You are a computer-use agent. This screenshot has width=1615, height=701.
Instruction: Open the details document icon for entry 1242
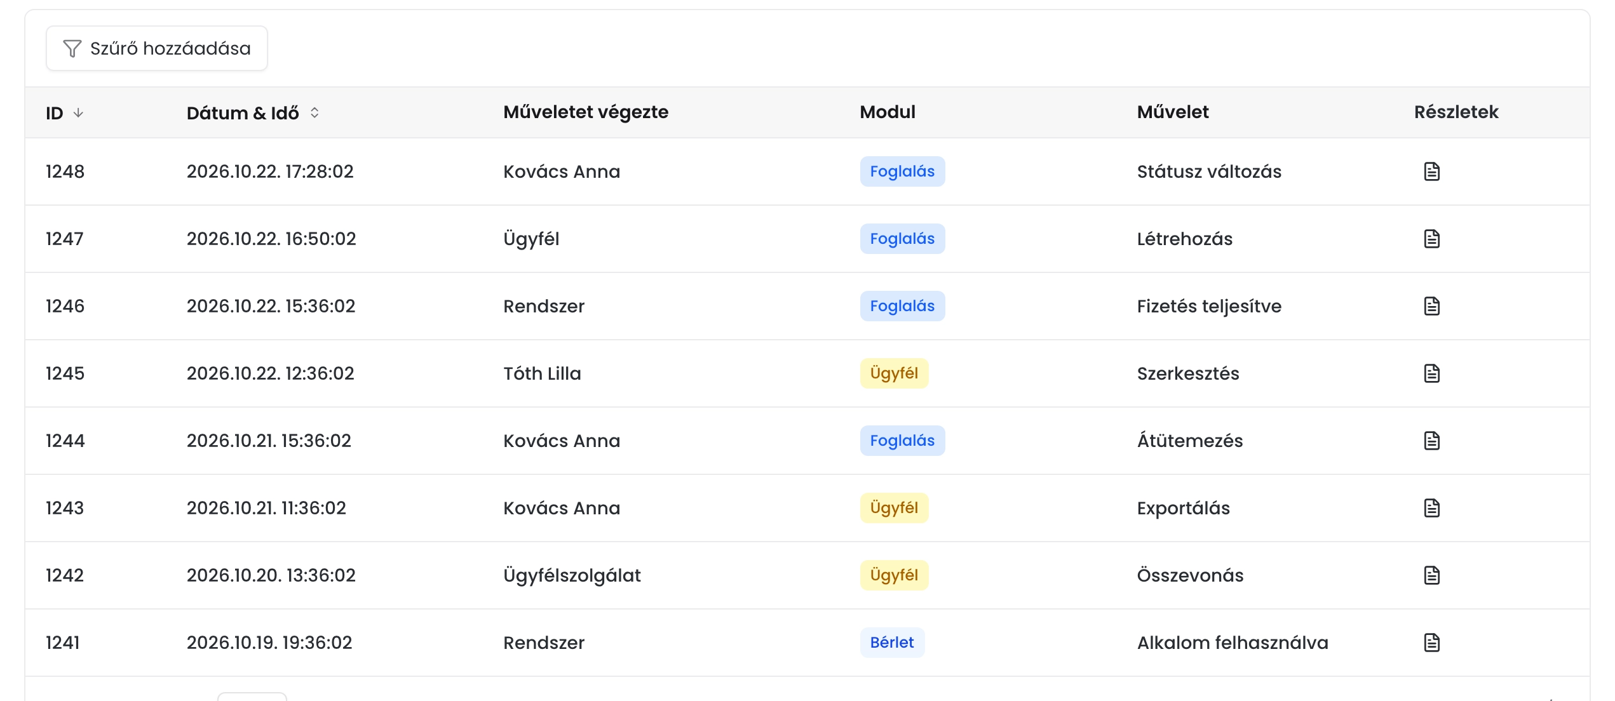click(1431, 575)
